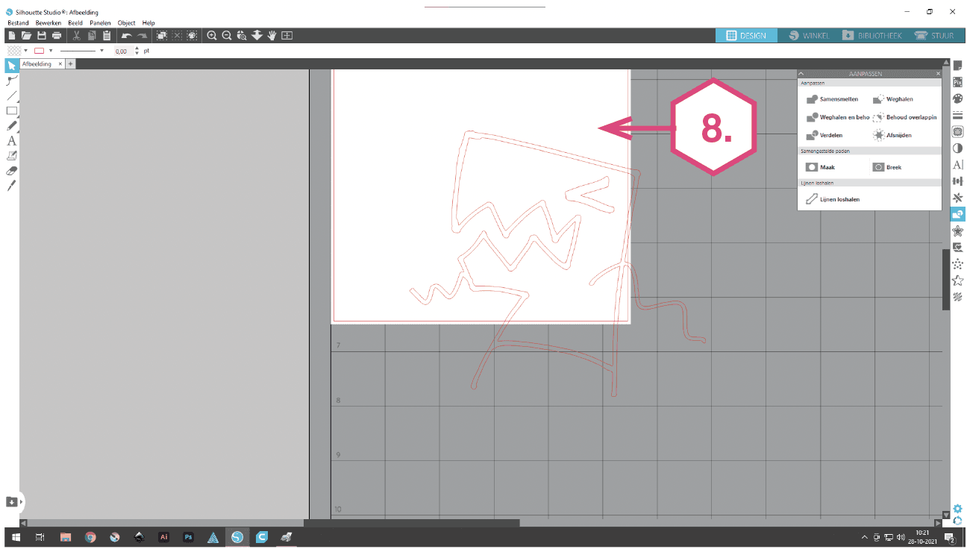967x549 pixels.
Task: Click the line thickness value field
Action: pyautogui.click(x=124, y=51)
